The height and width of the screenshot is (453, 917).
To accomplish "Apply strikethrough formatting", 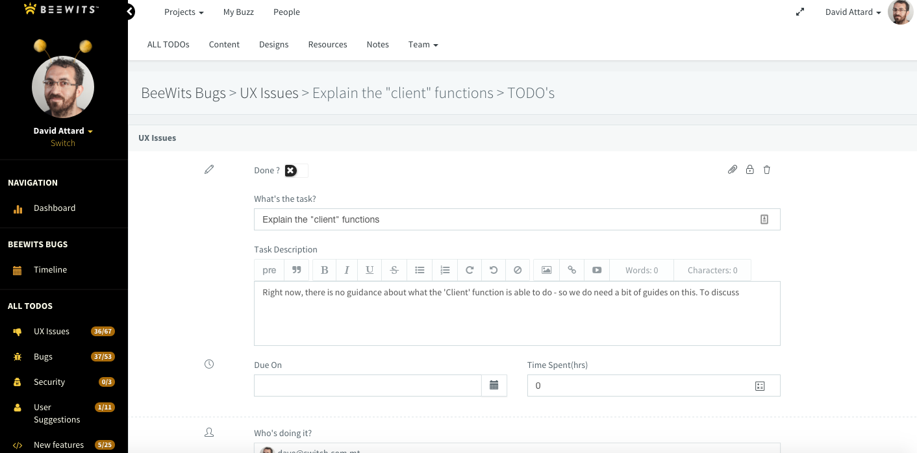I will [x=394, y=270].
